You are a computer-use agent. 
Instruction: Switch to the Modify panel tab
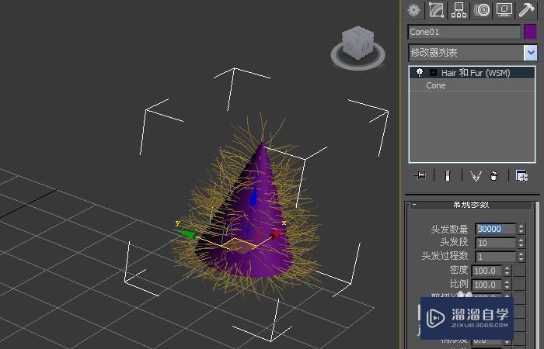pyautogui.click(x=436, y=10)
